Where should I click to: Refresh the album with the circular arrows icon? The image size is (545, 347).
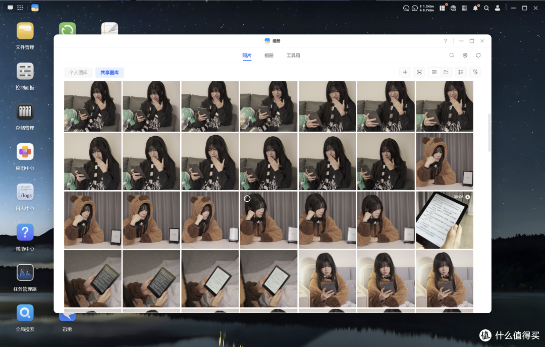click(x=478, y=55)
